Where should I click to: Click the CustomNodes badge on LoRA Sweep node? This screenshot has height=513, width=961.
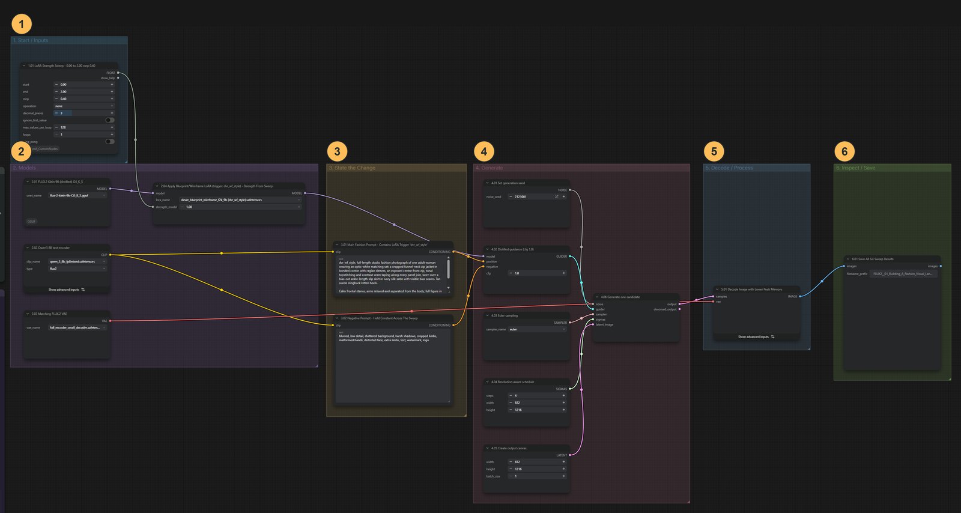tap(45, 149)
